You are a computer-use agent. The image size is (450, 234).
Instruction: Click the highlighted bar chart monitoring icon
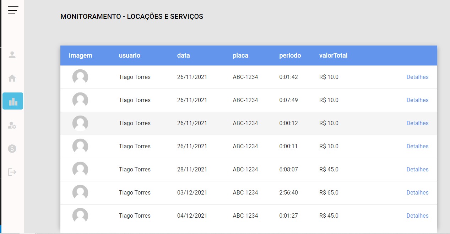coord(13,101)
